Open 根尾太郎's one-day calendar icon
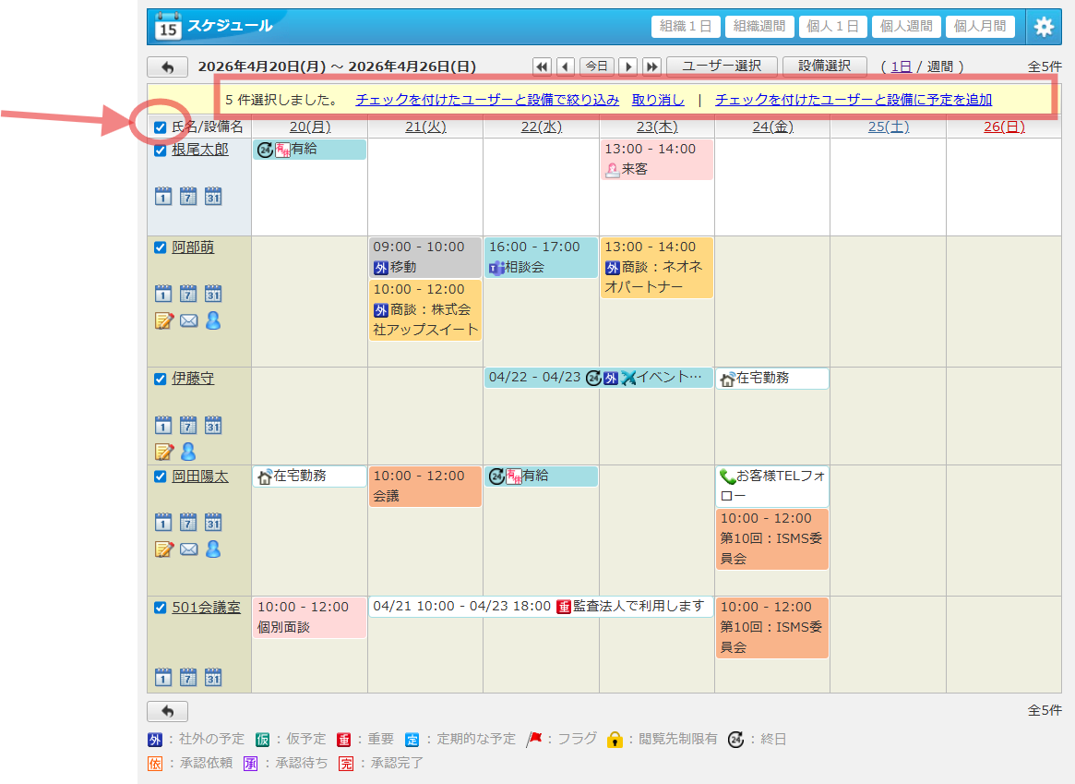The height and width of the screenshot is (784, 1075). [x=163, y=196]
